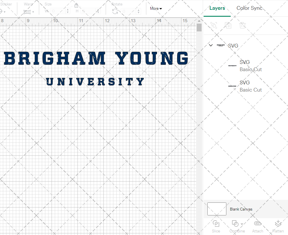Duplicate the selection using the duplicate icon

point(228,25)
